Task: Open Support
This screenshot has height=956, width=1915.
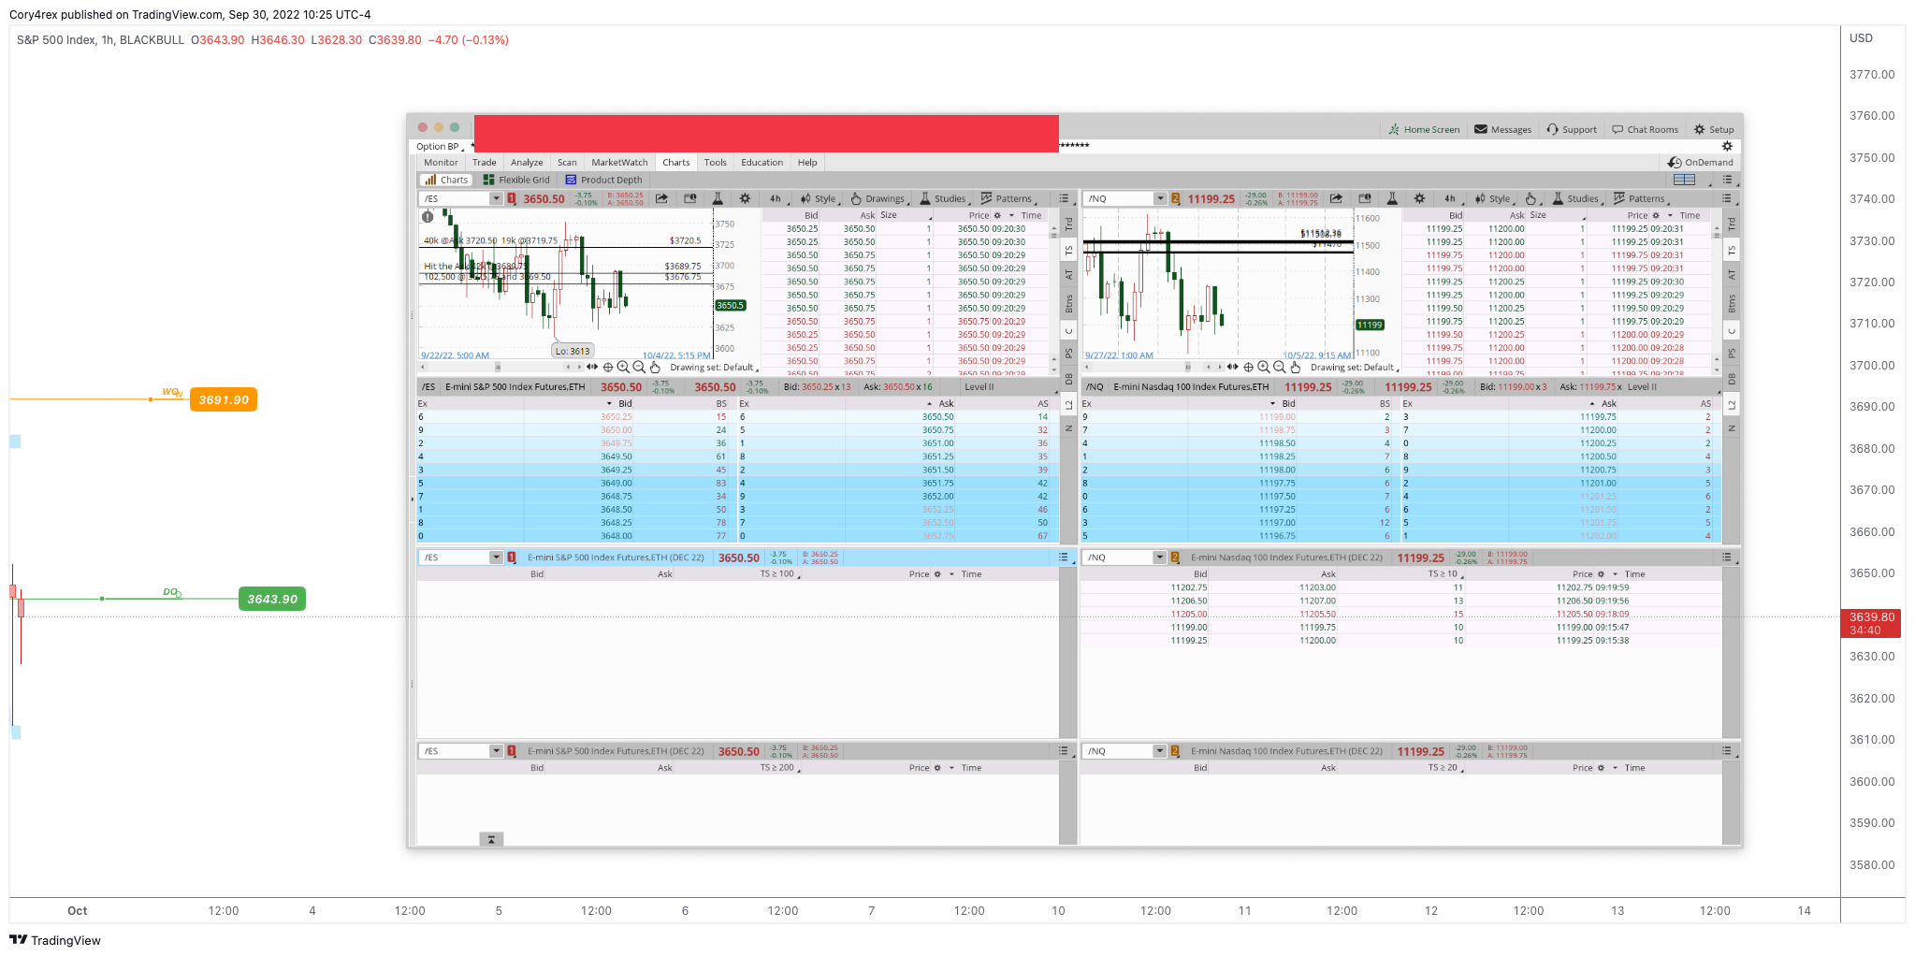Action: tap(1572, 129)
